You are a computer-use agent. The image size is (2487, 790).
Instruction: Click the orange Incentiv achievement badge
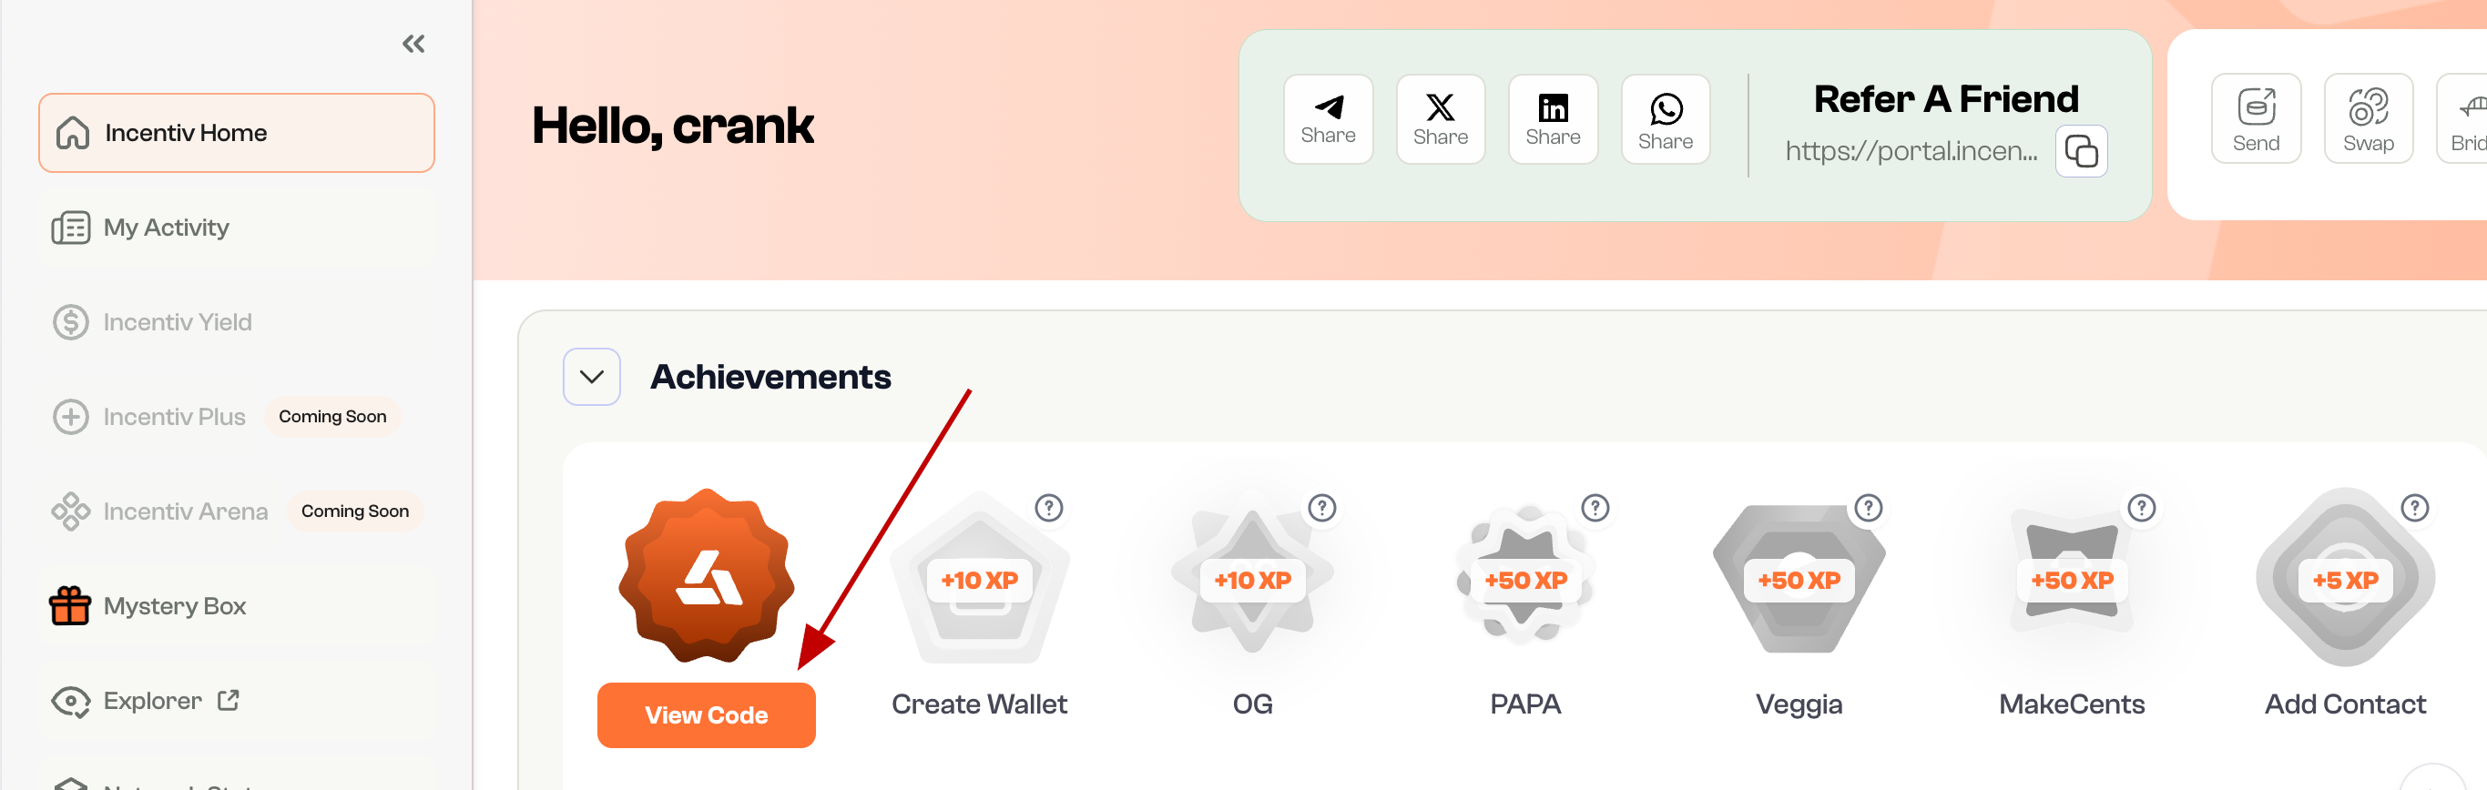(707, 576)
